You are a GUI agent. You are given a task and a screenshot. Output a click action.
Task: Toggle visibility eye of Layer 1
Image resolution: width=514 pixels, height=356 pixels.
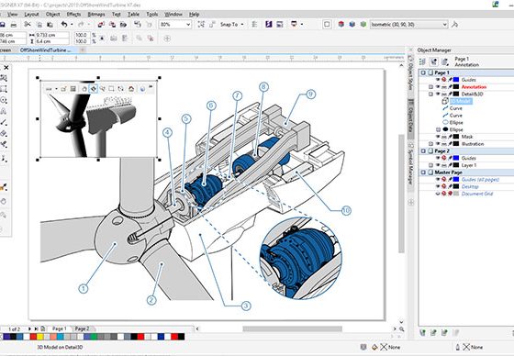click(x=438, y=165)
